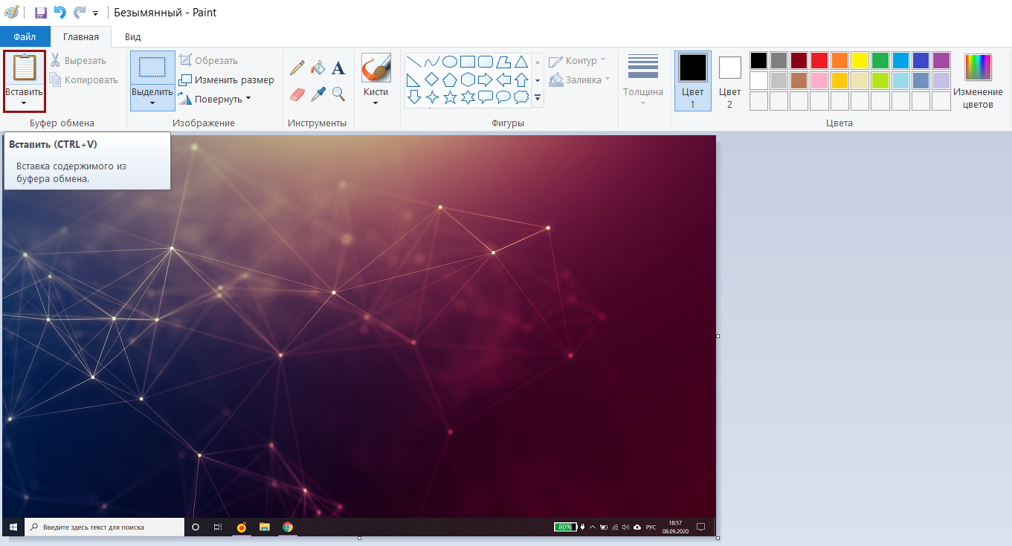This screenshot has width=1012, height=546.
Task: Click the Изменить размер button
Action: (227, 80)
